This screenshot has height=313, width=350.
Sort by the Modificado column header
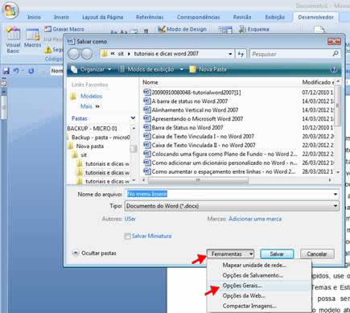318,82
